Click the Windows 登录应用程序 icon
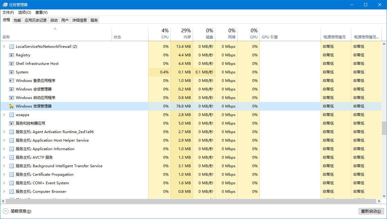Image resolution: width=387 pixels, height=219 pixels. tap(12, 81)
